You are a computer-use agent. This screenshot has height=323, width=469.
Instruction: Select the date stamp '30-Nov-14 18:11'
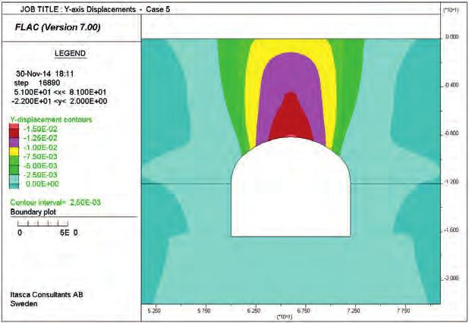tap(45, 74)
